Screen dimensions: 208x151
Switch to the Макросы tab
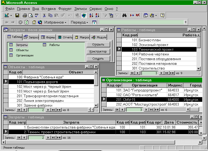click(x=82, y=37)
